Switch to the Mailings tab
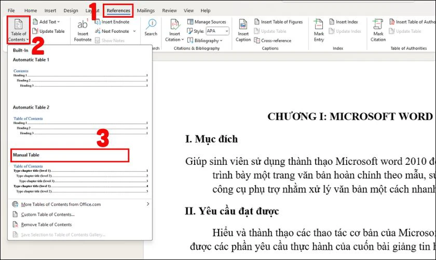436x260 pixels. coord(146,10)
